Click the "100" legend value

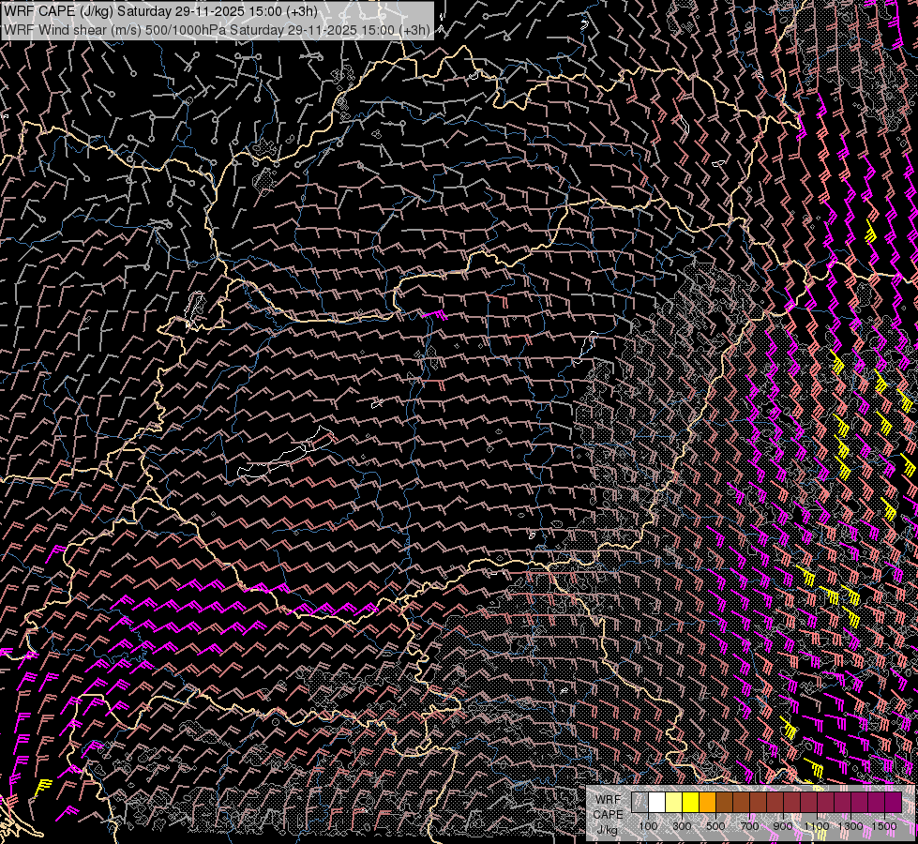[x=648, y=826]
